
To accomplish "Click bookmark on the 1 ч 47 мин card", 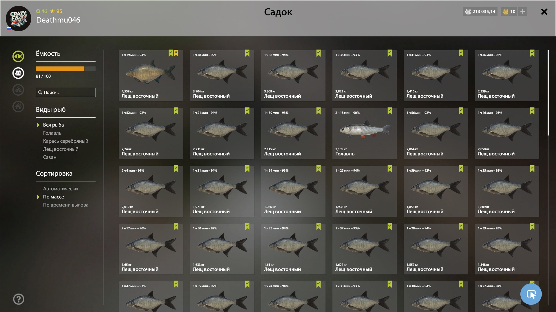I will (x=176, y=284).
